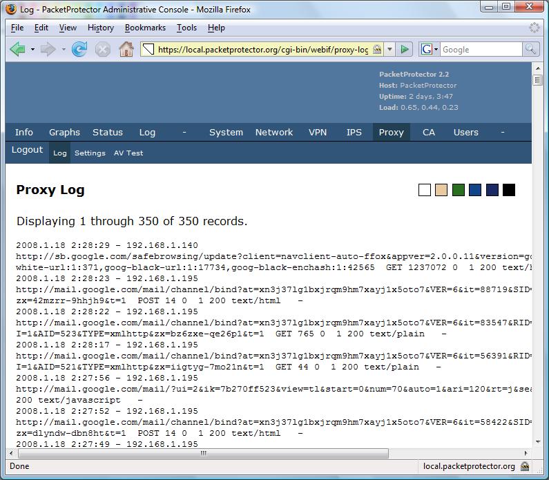This screenshot has height=480, width=549.
Task: Click the Google search engine icon
Action: point(427,49)
